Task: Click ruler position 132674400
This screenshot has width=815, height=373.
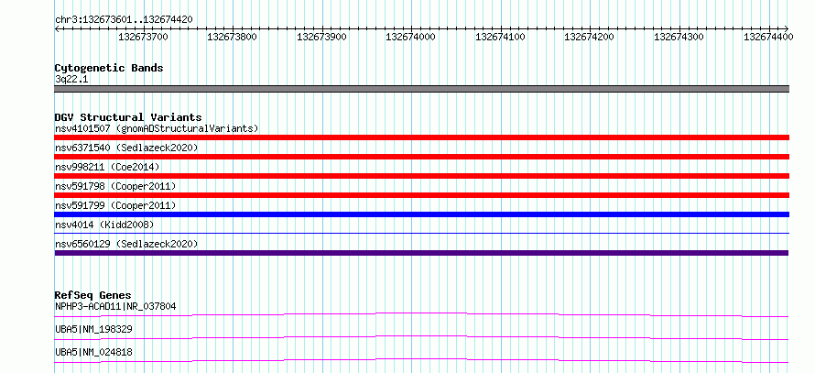Action: (768, 37)
